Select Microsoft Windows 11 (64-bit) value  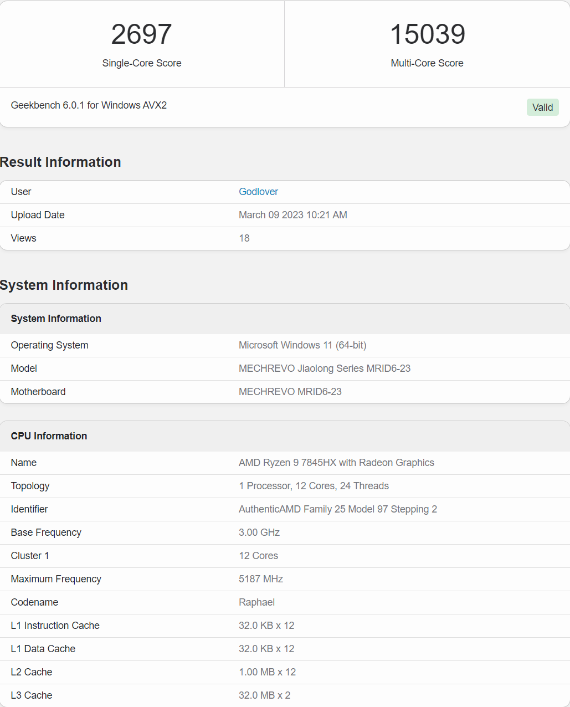pos(302,345)
